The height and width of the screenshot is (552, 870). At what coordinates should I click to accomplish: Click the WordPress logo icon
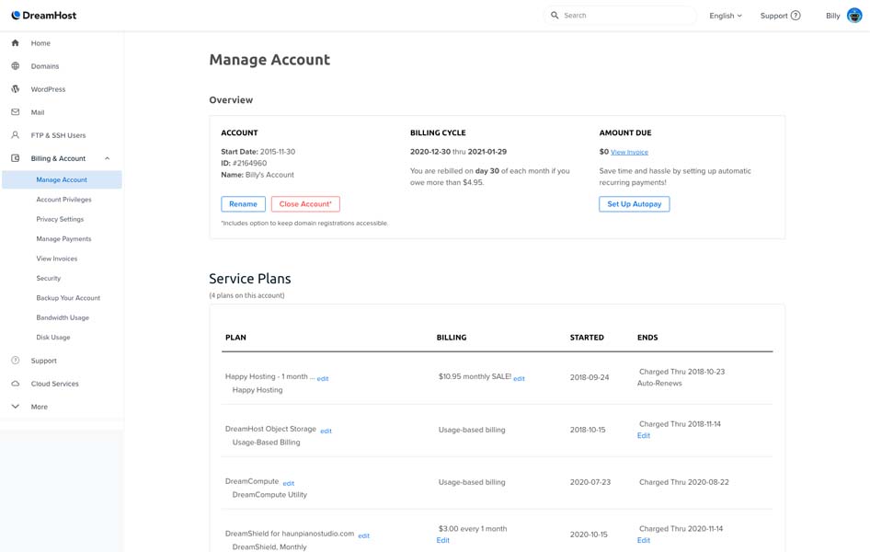[16, 88]
